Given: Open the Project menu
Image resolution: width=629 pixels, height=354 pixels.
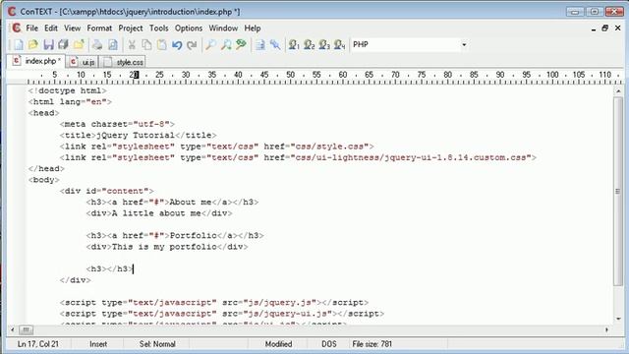Looking at the screenshot, I should (131, 29).
